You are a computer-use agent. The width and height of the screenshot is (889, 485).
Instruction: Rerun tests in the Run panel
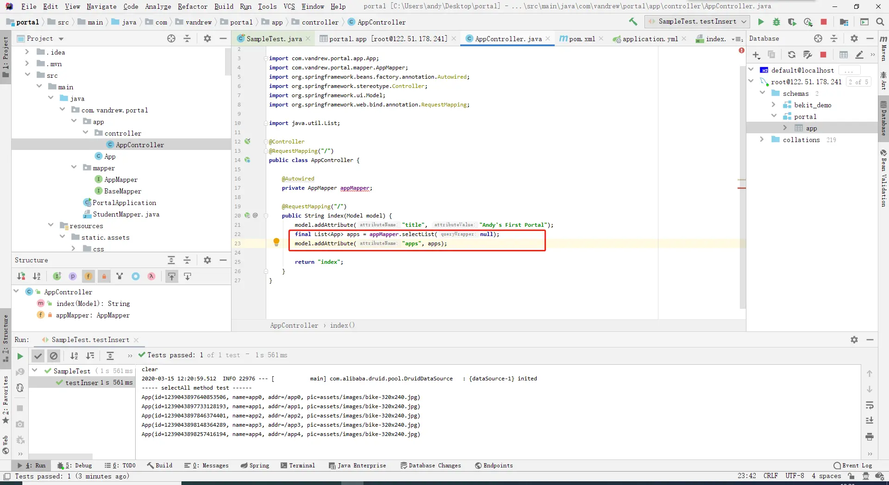(x=20, y=356)
